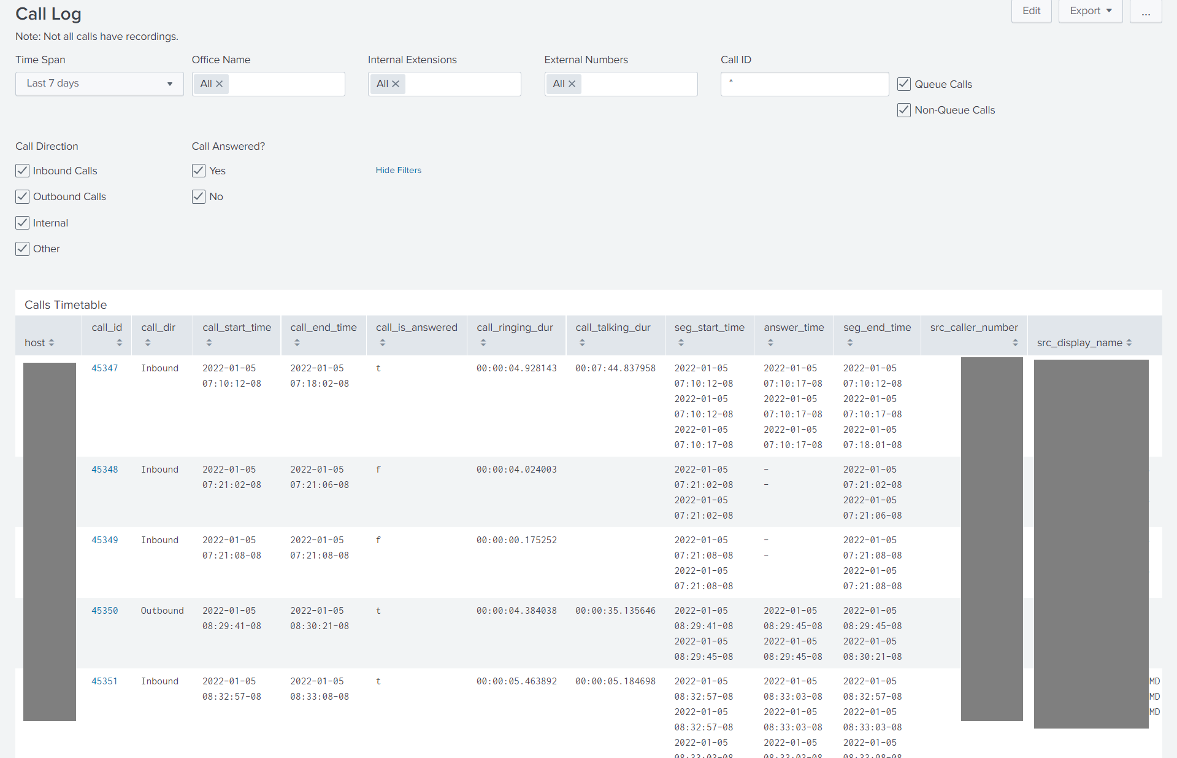The width and height of the screenshot is (1177, 758).
Task: Sort by seg_end_time column arrows
Action: [850, 342]
